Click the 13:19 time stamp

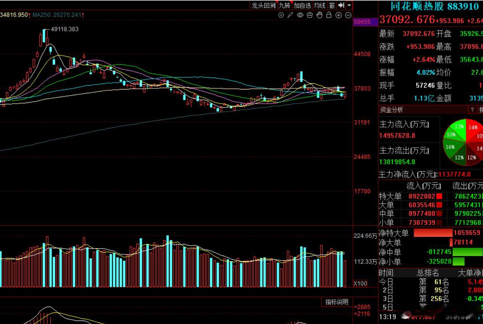pos(387,317)
